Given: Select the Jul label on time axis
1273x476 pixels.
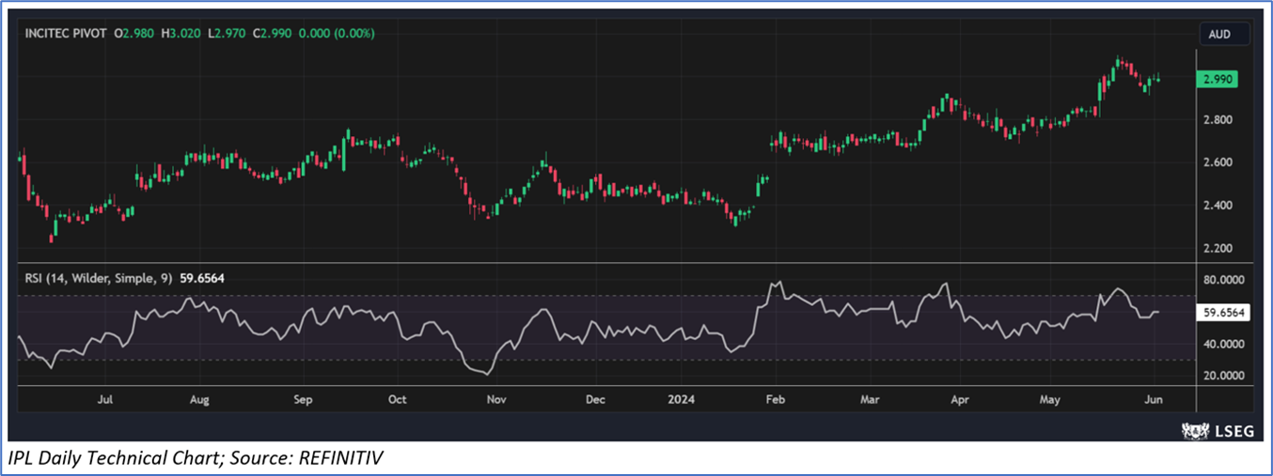Looking at the screenshot, I should pos(105,399).
